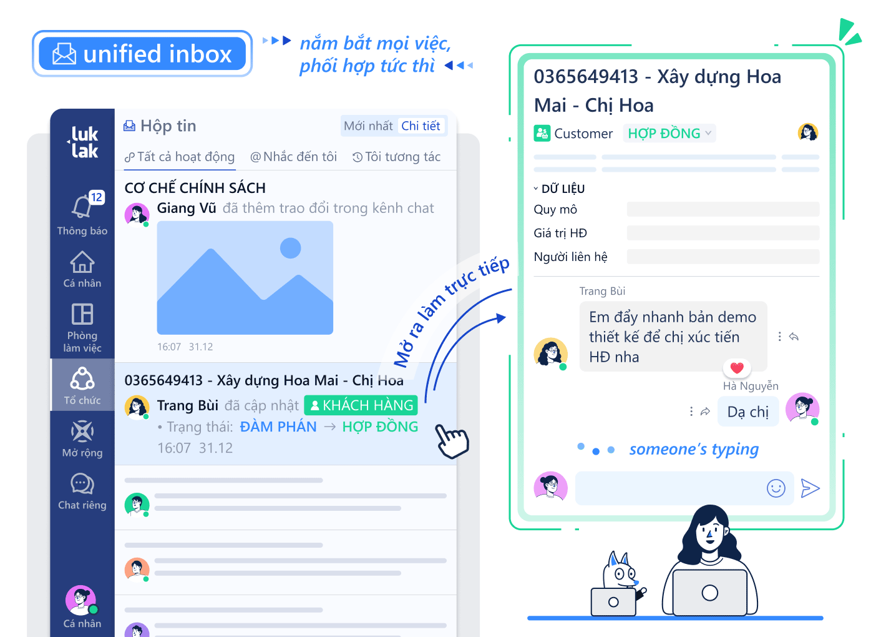876x637 pixels.
Task: Click the Giá trị HĐ value field
Action: (x=723, y=233)
